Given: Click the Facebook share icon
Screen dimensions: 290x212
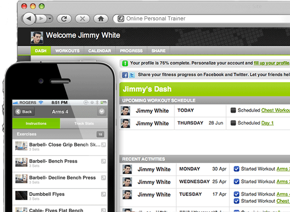Looking at the screenshot, I should 125,75.
